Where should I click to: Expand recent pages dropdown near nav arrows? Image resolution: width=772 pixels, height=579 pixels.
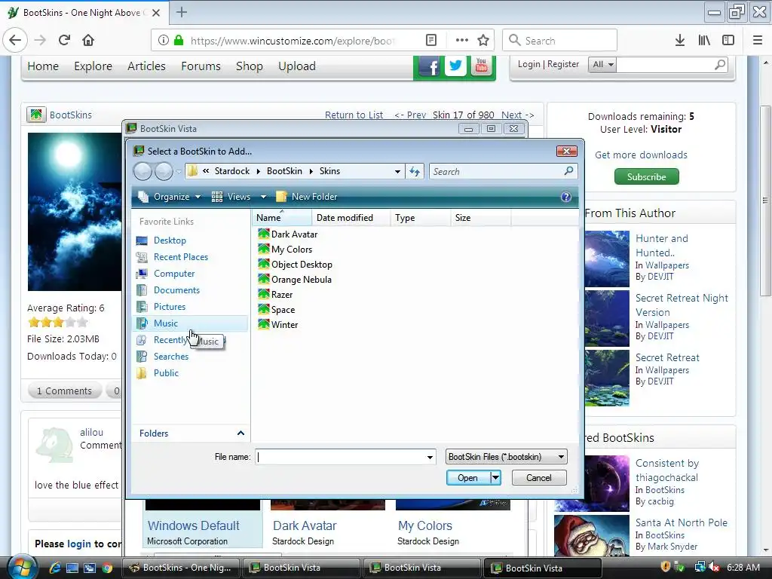pos(179,172)
